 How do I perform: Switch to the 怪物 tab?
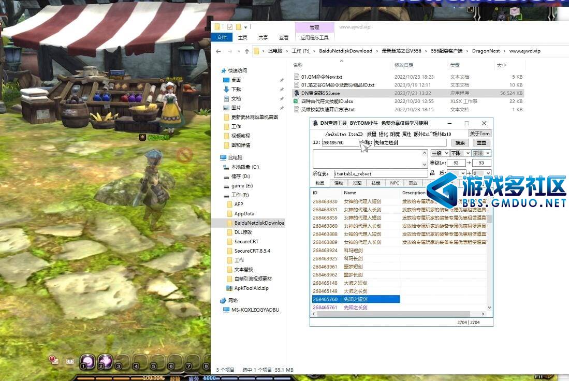(x=338, y=183)
